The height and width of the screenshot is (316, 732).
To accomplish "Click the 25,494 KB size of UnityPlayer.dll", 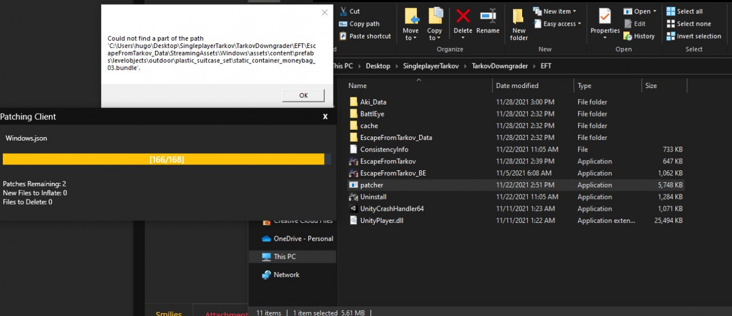I will [x=669, y=221].
